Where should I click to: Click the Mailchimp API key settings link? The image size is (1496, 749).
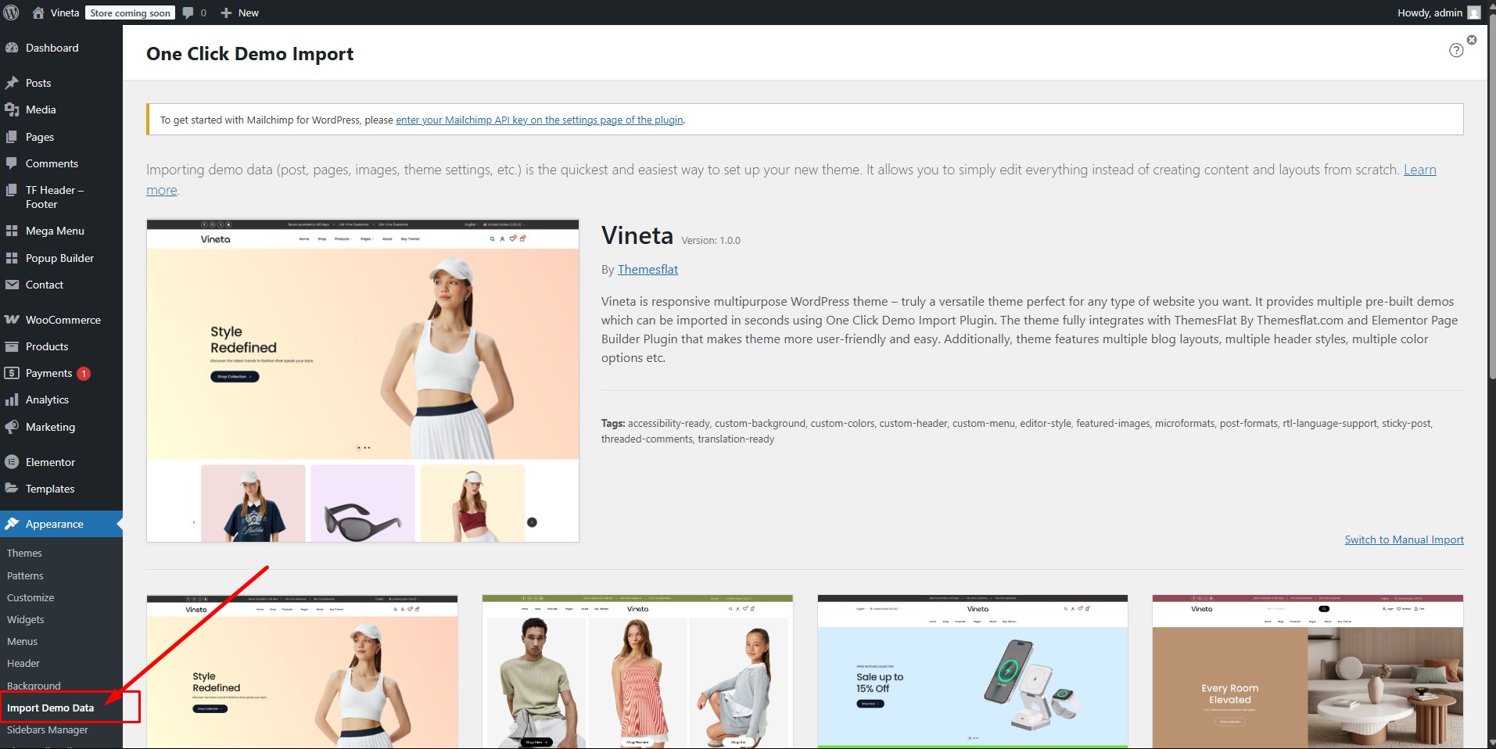[x=540, y=120]
